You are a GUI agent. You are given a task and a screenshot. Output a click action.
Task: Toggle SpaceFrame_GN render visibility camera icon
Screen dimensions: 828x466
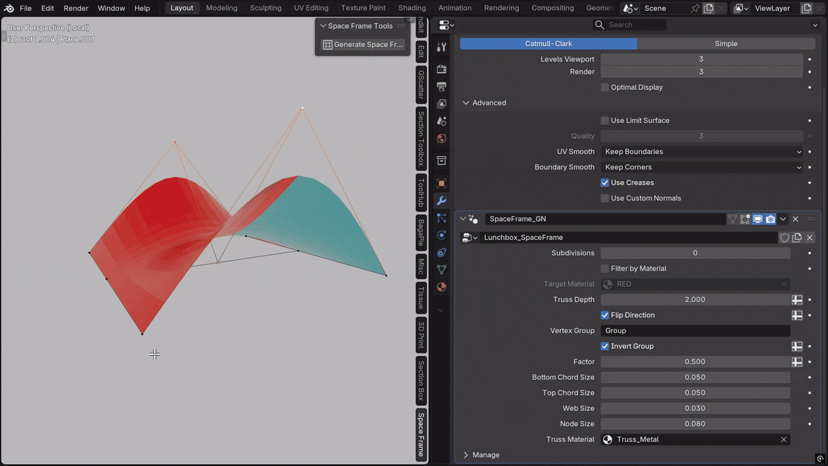point(770,219)
